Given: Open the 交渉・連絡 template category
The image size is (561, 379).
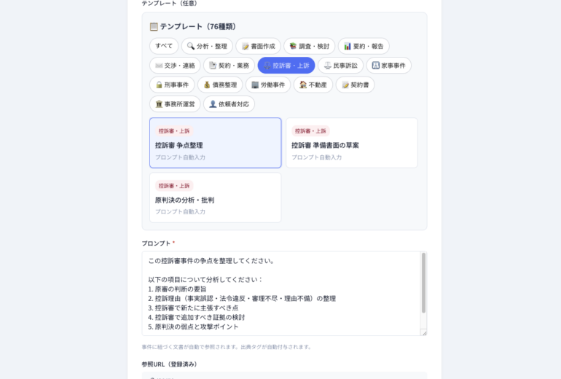Looking at the screenshot, I should click(x=175, y=66).
